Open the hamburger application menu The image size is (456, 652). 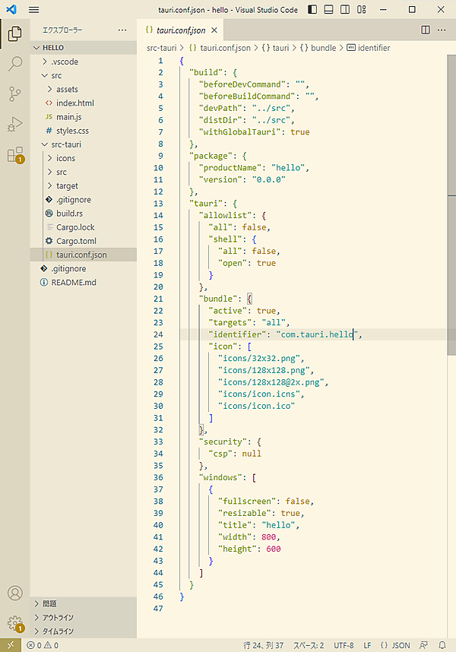(33, 10)
